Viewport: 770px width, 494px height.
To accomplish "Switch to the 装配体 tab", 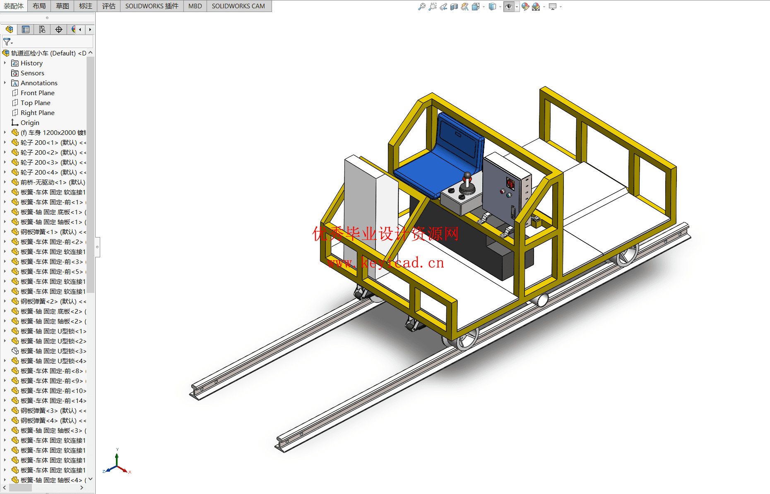I will pyautogui.click(x=14, y=6).
